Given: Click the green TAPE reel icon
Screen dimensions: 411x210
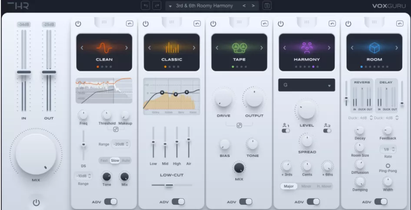Looking at the screenshot, I should pyautogui.click(x=239, y=47).
